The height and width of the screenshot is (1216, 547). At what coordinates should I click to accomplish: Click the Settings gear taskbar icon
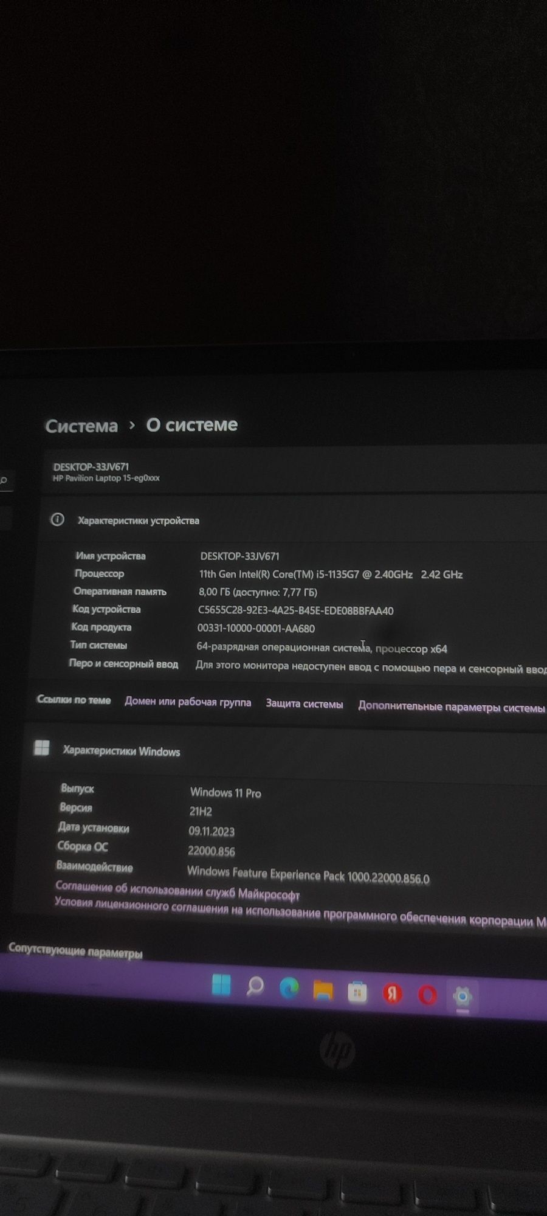click(x=463, y=997)
